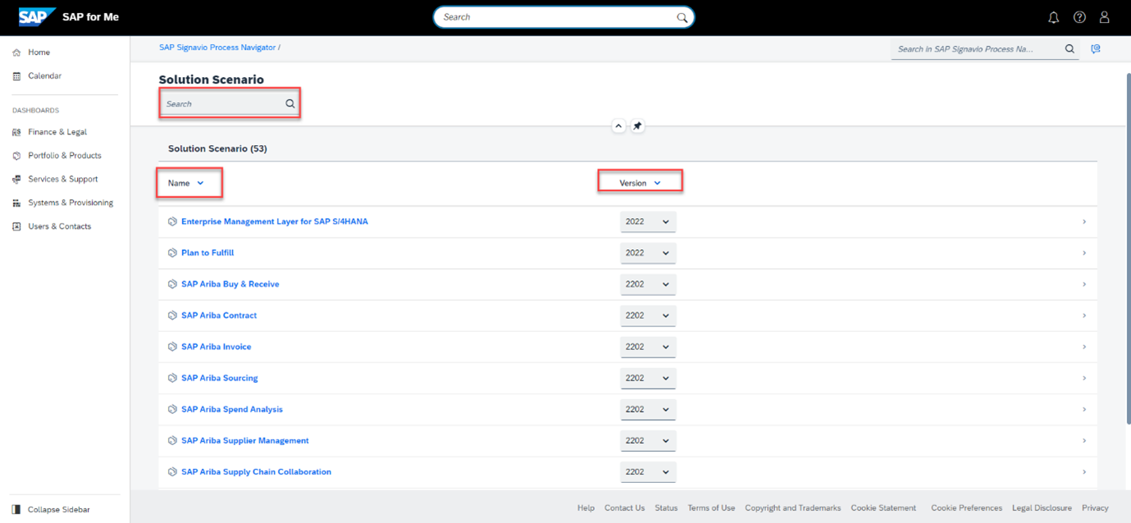Click the notifications bell icon
Screen dimensions: 1131x523
point(1054,17)
